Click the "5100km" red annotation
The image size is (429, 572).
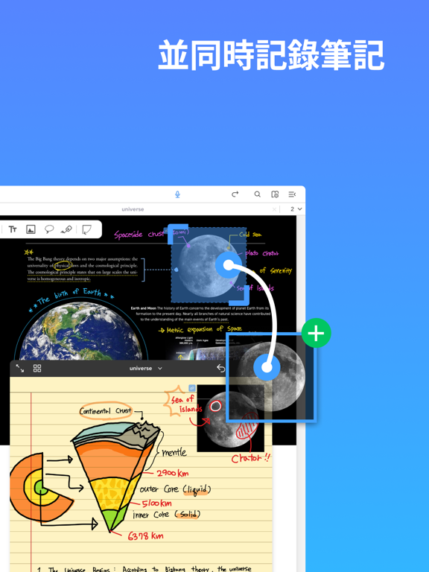pos(157,503)
